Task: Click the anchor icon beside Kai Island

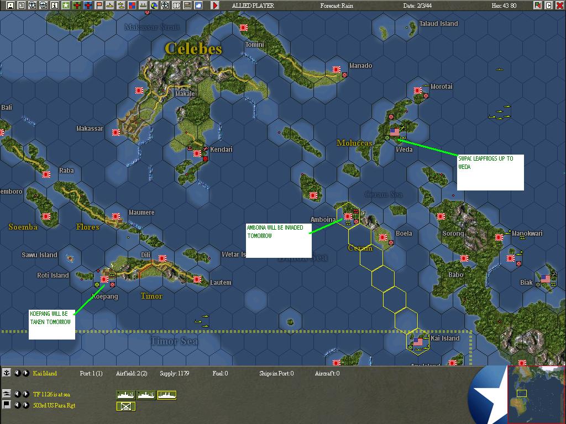Action: pos(7,373)
